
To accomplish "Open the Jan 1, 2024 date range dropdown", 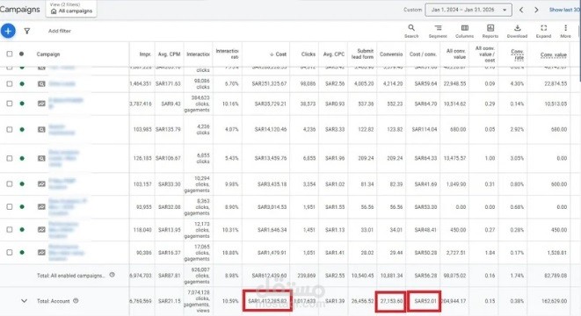I will click(468, 10).
